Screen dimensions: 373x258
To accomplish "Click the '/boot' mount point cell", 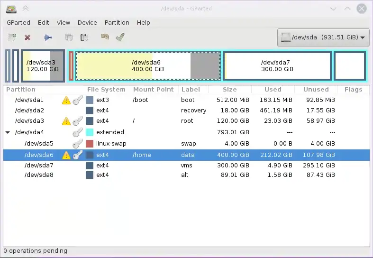I will click(x=140, y=100).
